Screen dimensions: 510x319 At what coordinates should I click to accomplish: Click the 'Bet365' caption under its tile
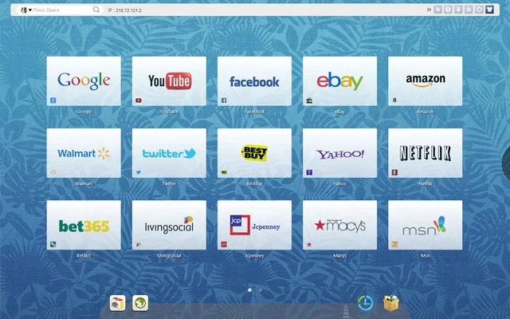point(84,255)
